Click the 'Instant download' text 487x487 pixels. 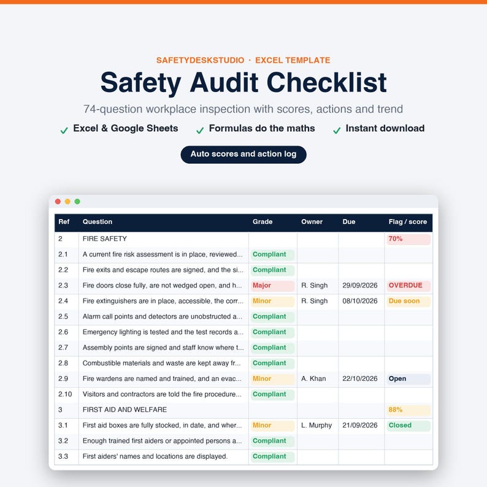385,128
